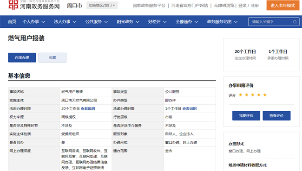Viewport: 302px width, 171px height.
Task: Expand the 公共服务 menu
Action: (x=97, y=22)
